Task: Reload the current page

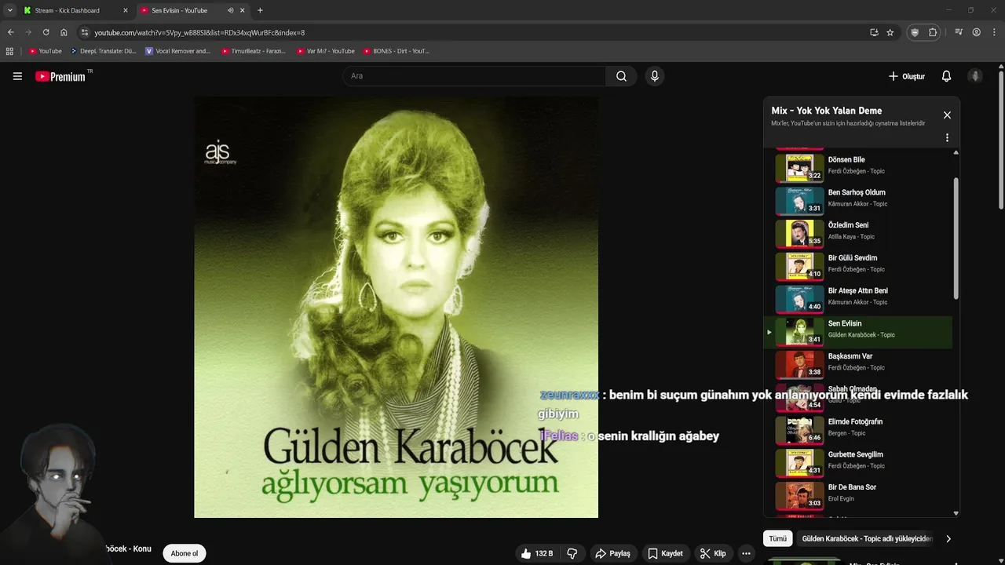Action: coord(46,32)
